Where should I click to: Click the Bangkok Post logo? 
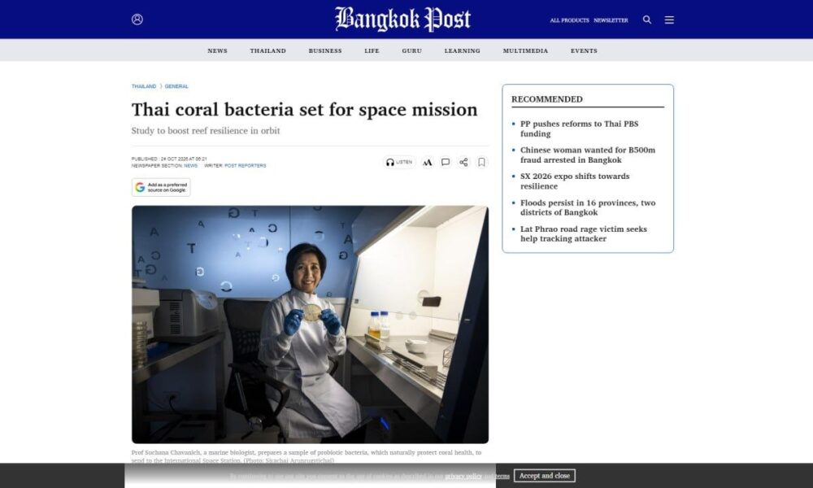[403, 20]
